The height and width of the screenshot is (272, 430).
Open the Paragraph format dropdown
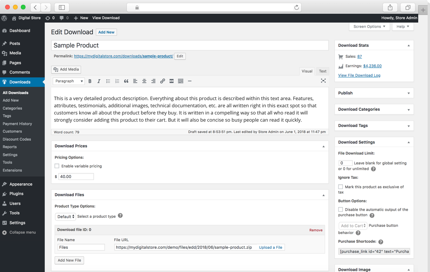click(x=69, y=81)
